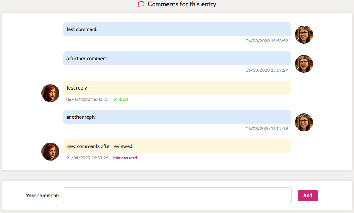The width and height of the screenshot is (354, 213).
Task: Click the avatar beside 'another reply'
Action: tap(304, 122)
